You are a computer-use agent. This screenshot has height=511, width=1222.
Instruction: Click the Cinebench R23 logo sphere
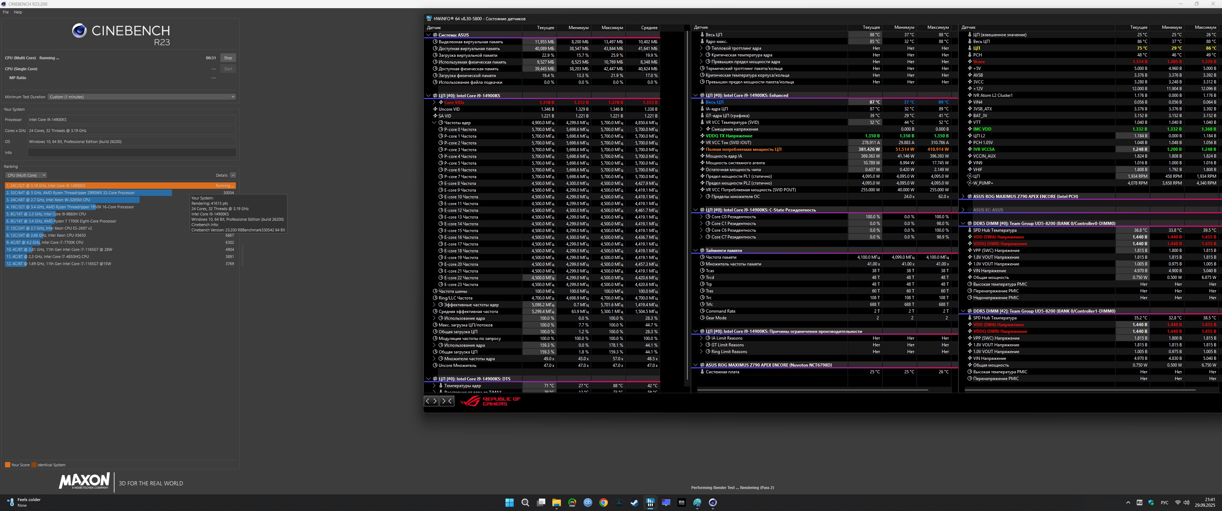pos(79,31)
